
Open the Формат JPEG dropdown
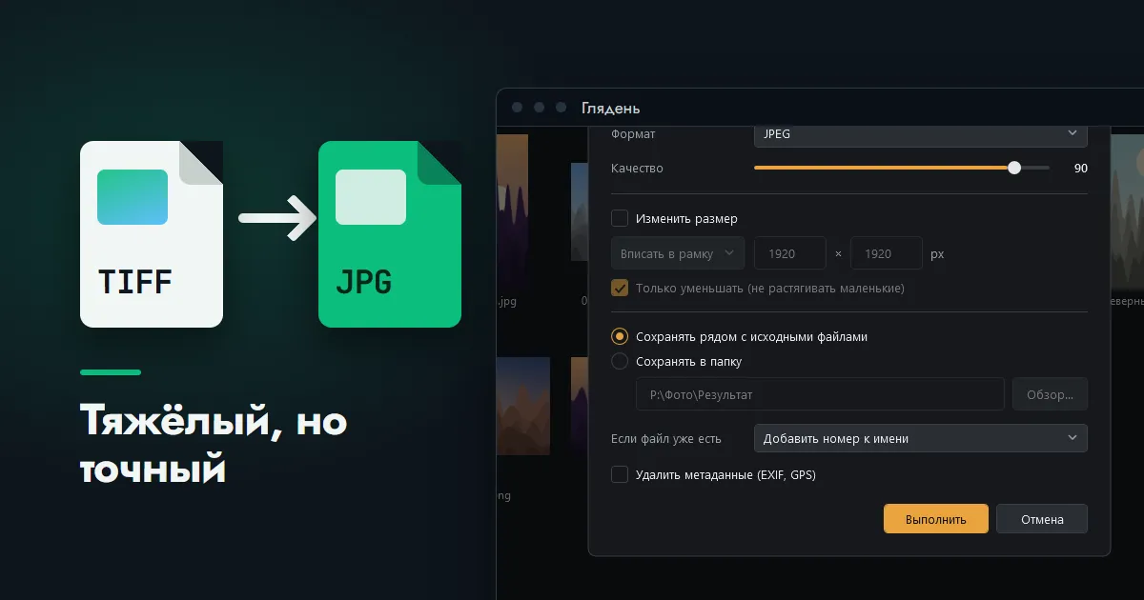coord(921,134)
